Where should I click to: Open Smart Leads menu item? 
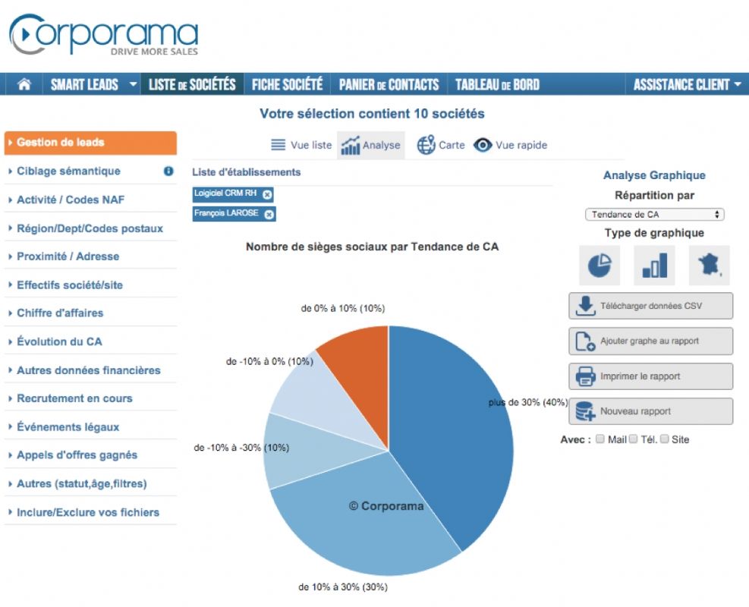point(84,84)
